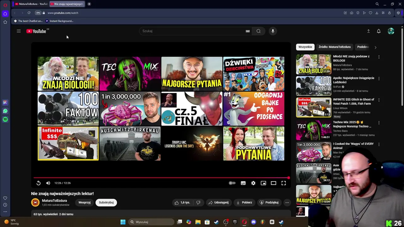Open WhatsApp in the Opera sidebar

[5, 111]
